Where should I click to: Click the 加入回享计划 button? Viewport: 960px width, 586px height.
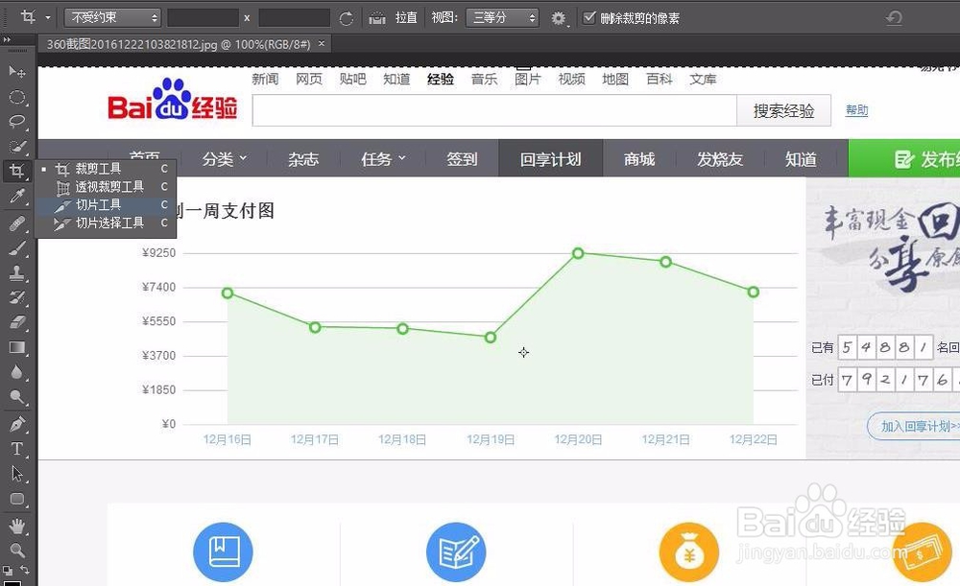pos(915,426)
